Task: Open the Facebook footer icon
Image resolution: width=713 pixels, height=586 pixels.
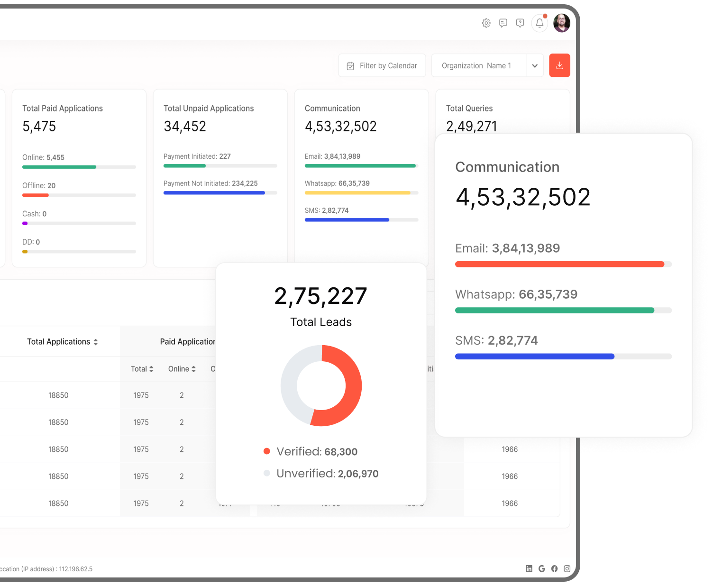Action: 554,568
